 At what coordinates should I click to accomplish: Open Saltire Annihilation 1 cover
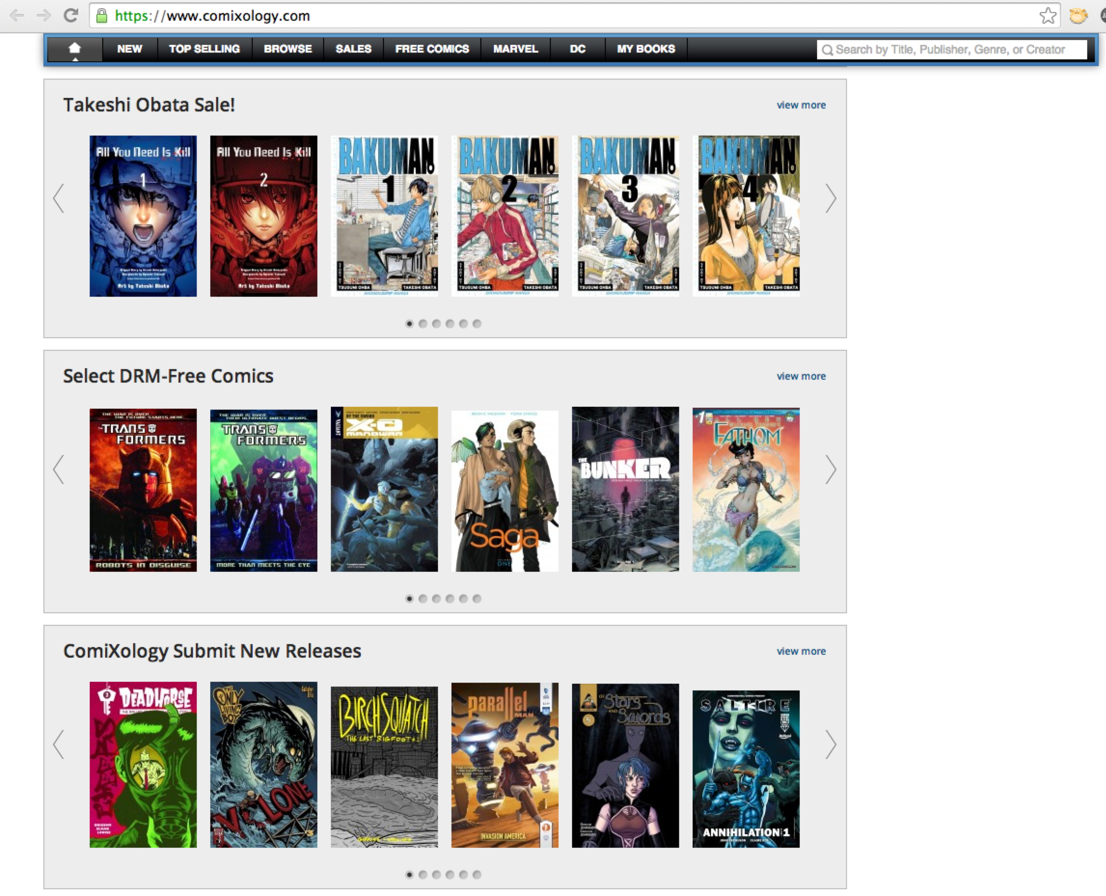(746, 769)
